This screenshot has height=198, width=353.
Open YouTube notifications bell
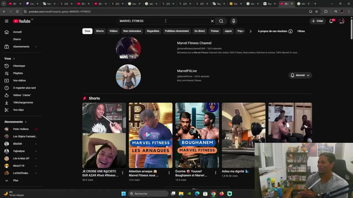[331, 21]
